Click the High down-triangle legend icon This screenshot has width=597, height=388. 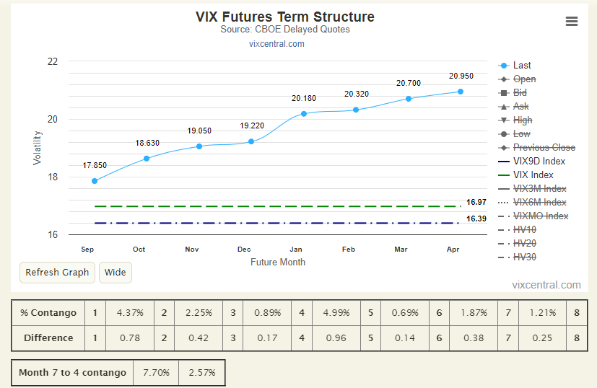tap(504, 120)
